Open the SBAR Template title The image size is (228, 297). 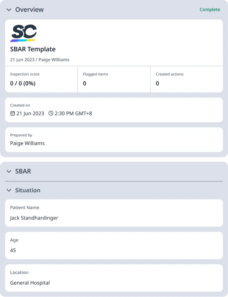click(32, 49)
